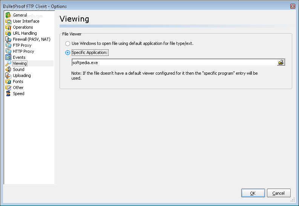
Task: Select the Specific Application radio button
Action: coord(67,53)
